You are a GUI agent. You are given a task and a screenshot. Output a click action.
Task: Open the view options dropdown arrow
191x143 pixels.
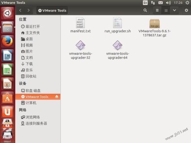[175, 10]
